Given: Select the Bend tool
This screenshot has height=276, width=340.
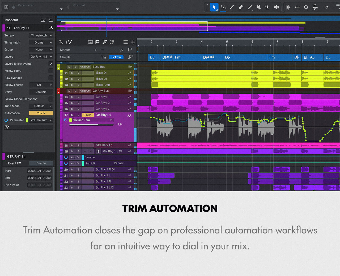Looking at the screenshot, I should click(267, 7).
